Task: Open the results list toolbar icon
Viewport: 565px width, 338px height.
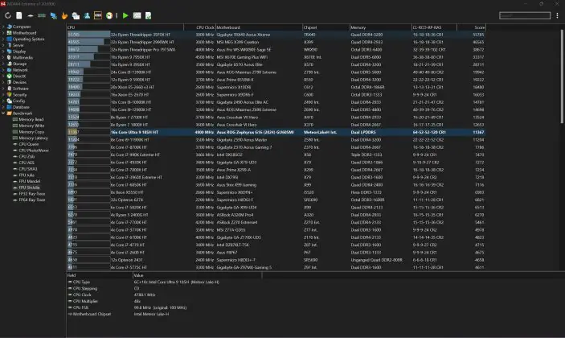Action: click(137, 15)
